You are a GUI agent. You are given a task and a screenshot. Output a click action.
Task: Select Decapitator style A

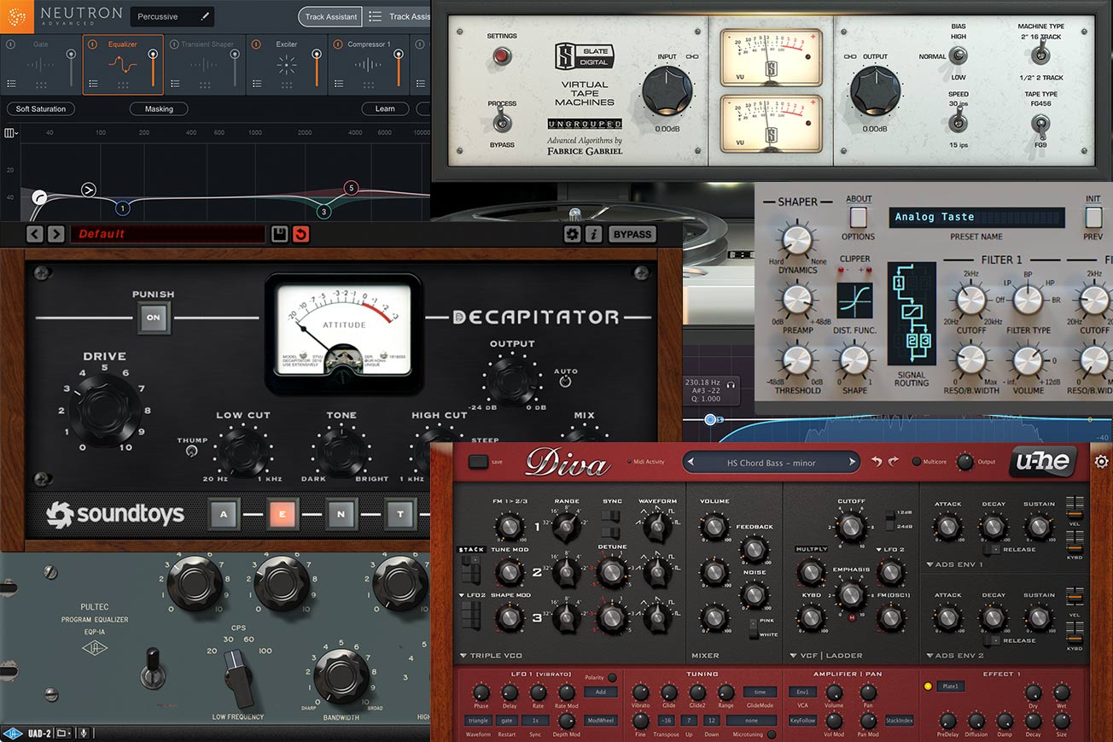pyautogui.click(x=224, y=514)
